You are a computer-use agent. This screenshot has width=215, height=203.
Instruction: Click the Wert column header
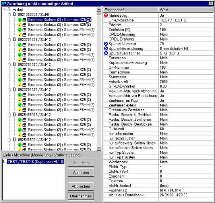(186, 10)
